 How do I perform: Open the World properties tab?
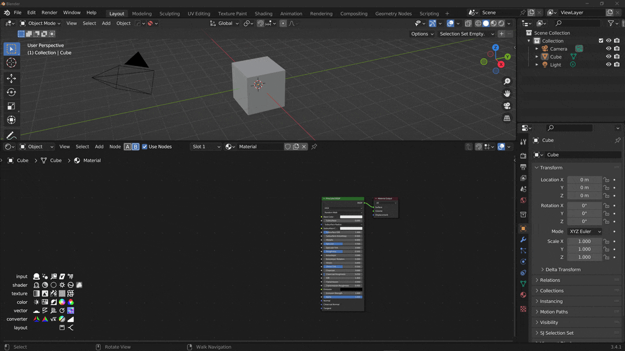click(523, 201)
